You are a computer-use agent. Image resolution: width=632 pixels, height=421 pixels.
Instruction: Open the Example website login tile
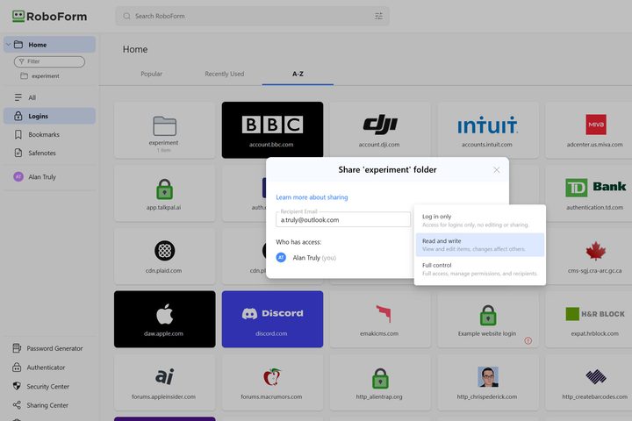(488, 319)
